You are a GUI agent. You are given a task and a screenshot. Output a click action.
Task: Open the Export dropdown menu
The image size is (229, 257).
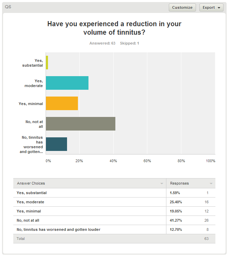pos(211,7)
